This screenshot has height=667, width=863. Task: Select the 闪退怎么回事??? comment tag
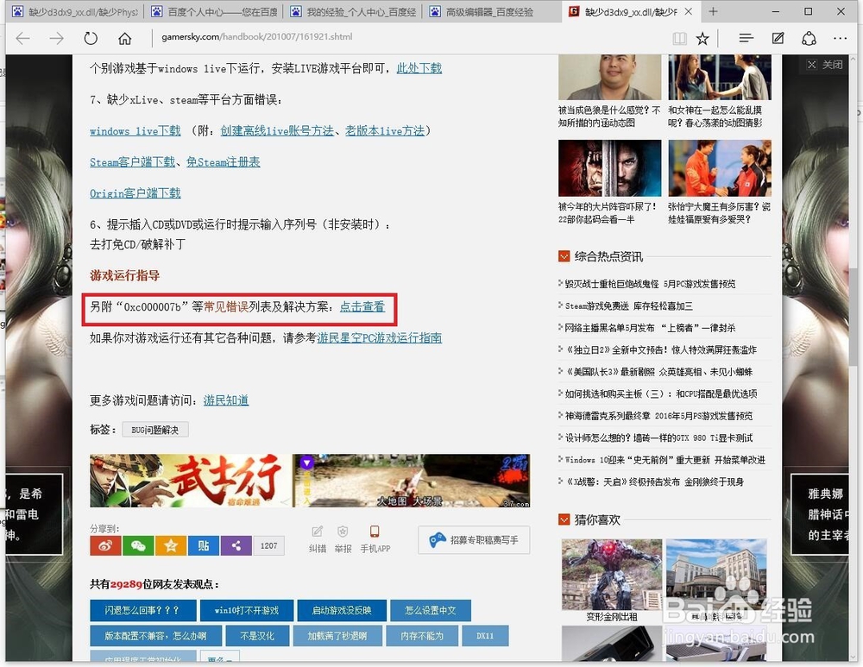click(x=142, y=610)
